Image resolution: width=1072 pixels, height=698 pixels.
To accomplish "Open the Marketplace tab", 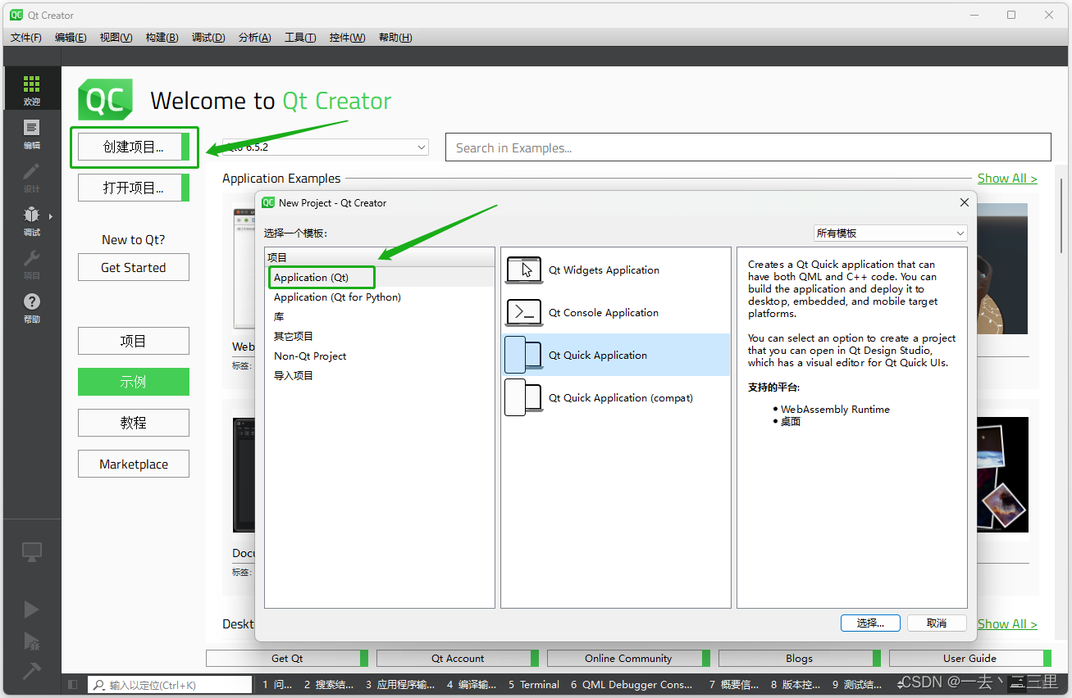I will click(134, 464).
